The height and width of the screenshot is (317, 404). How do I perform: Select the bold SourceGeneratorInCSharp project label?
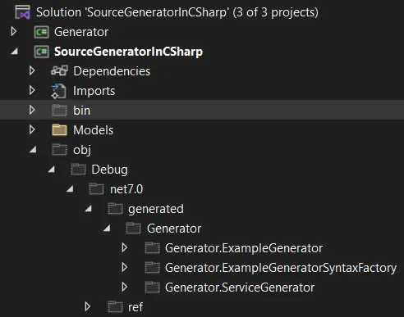click(x=128, y=52)
